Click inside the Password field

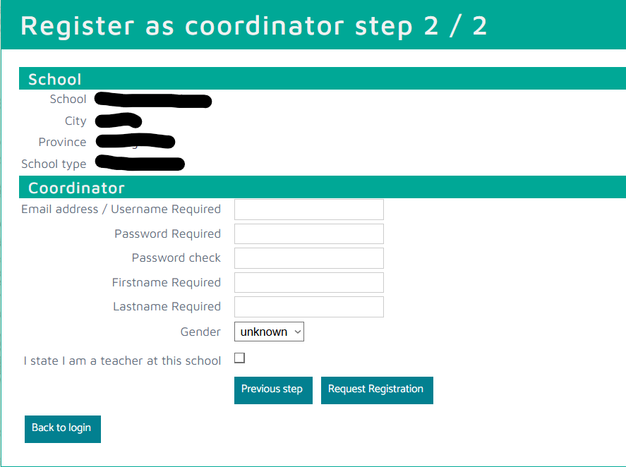click(308, 233)
